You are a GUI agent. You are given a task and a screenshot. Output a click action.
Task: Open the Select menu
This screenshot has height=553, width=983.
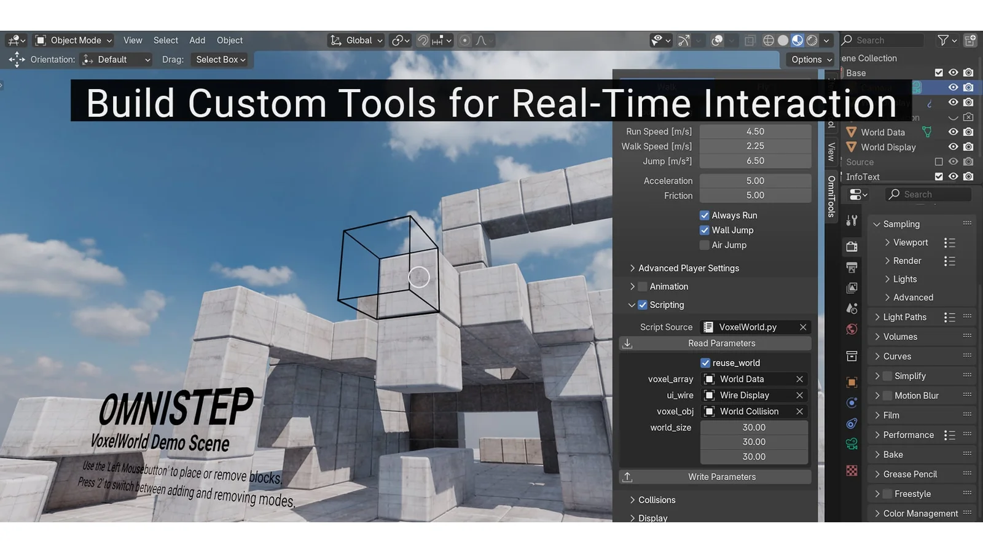[x=165, y=40]
